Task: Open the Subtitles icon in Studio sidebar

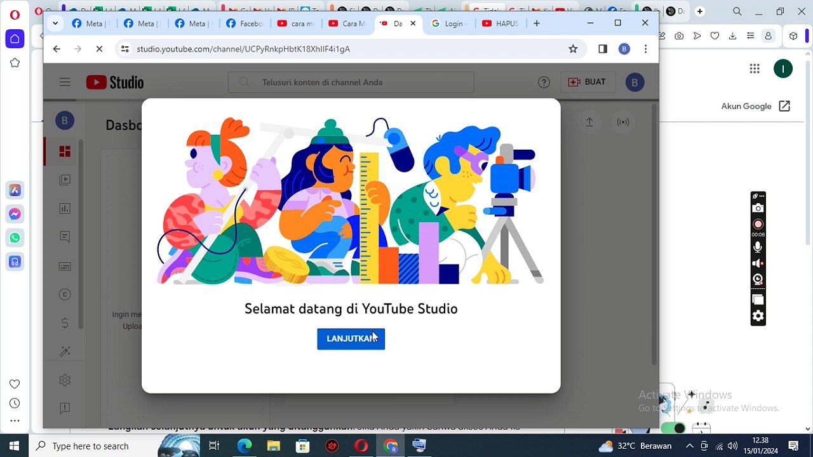Action: [x=65, y=266]
